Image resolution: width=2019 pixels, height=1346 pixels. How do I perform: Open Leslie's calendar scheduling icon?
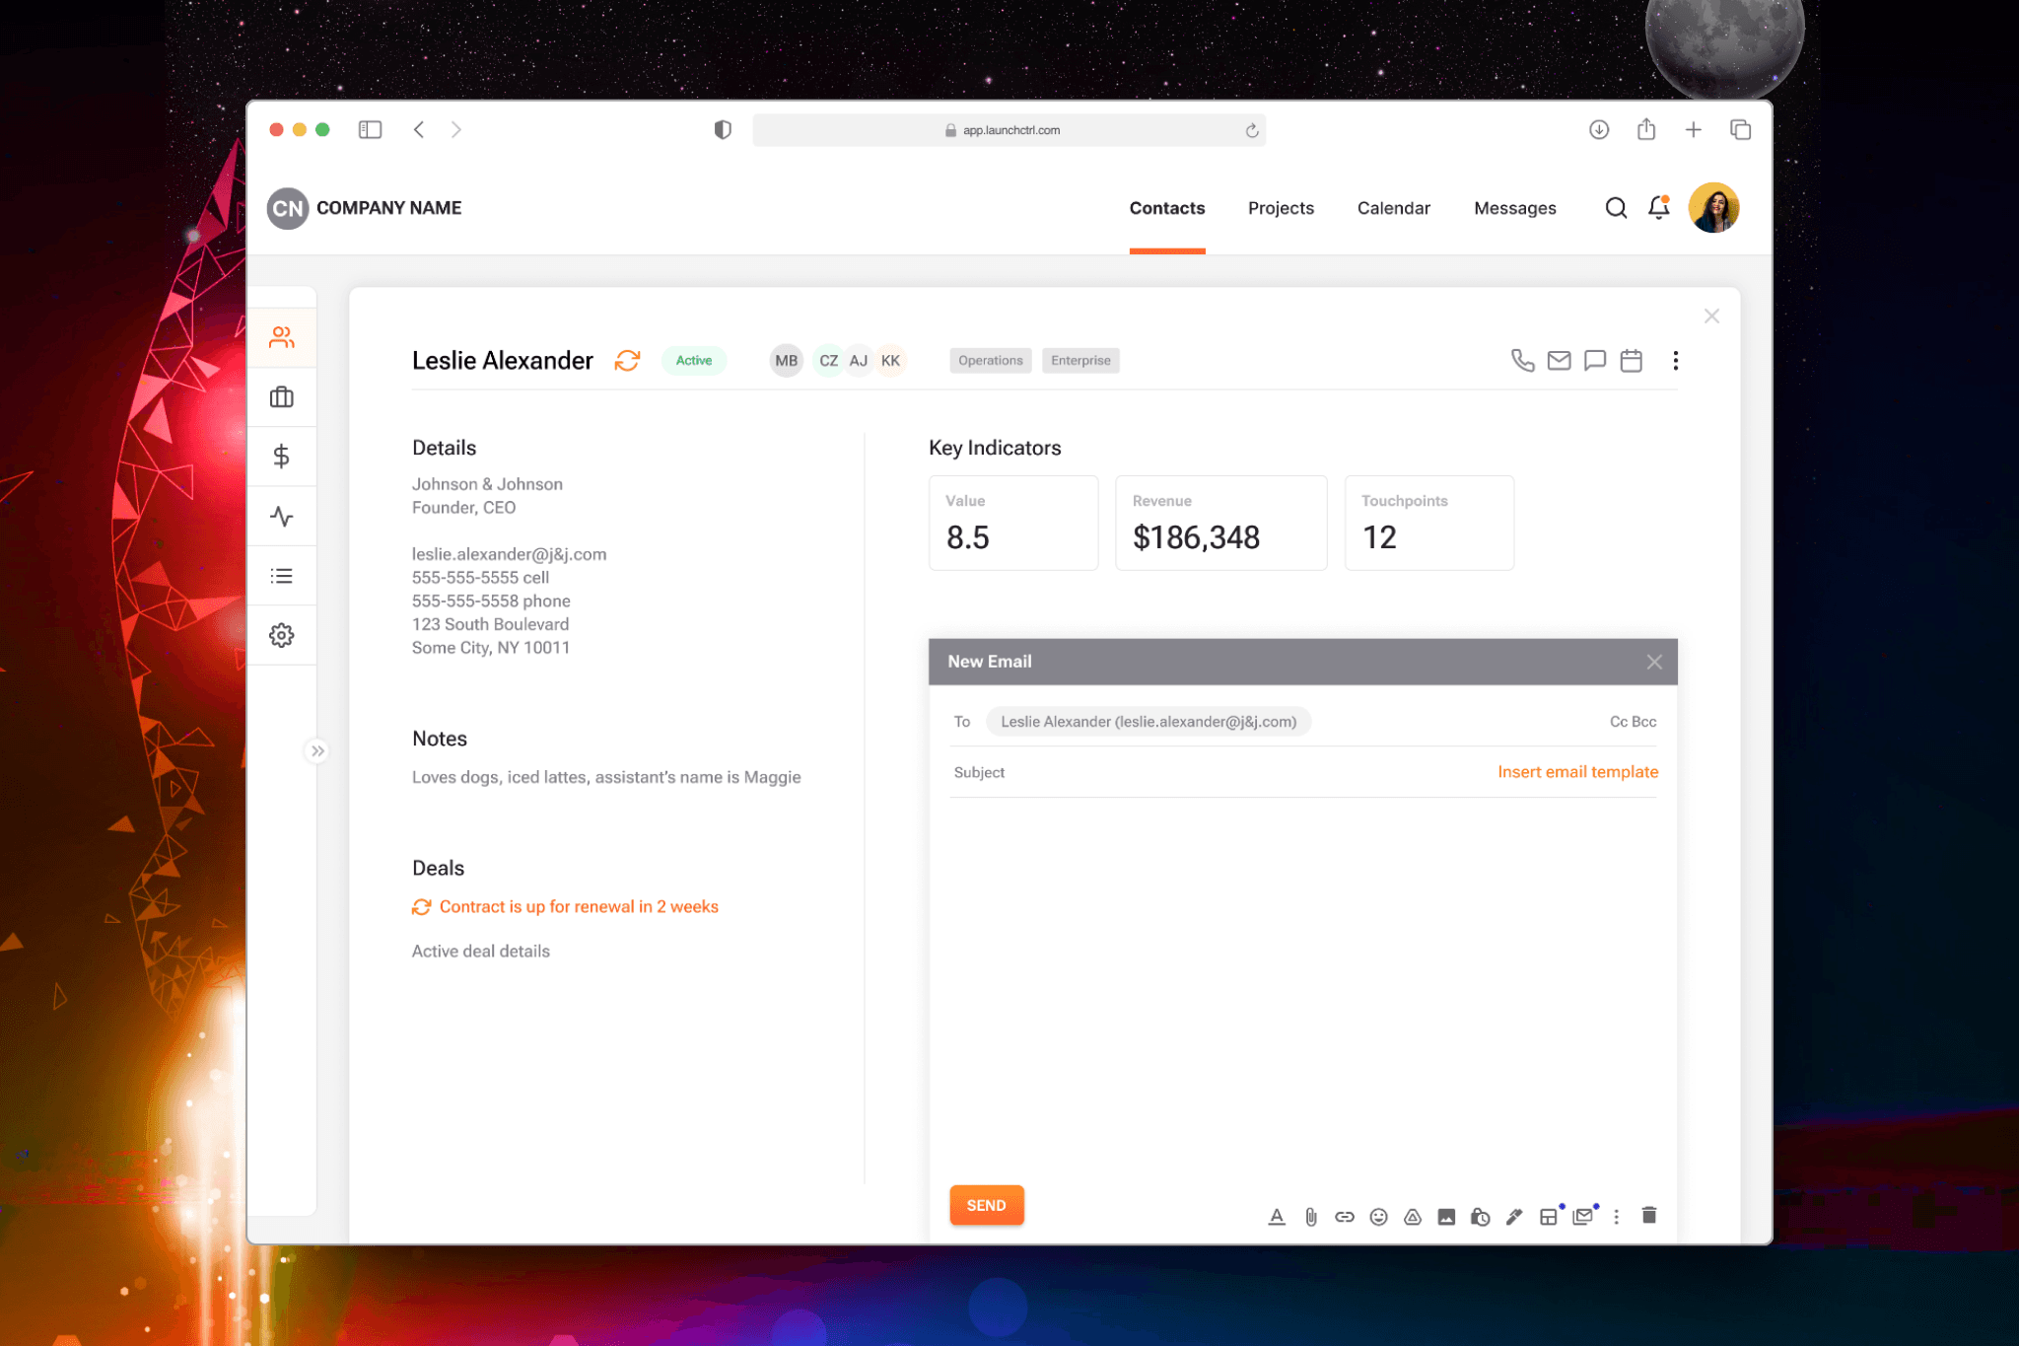click(x=1631, y=360)
